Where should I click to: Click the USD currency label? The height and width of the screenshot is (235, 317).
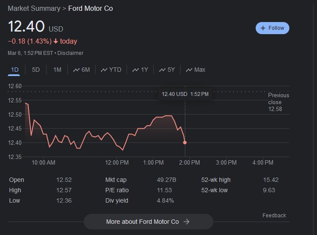click(x=56, y=29)
